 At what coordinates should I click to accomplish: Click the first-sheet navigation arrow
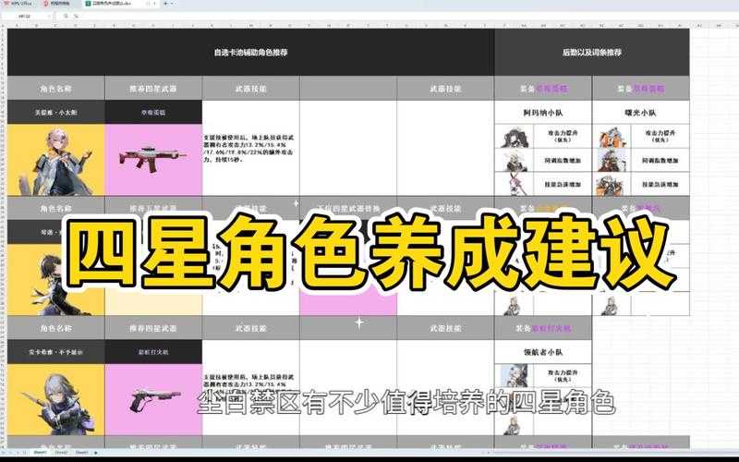[x=6, y=452]
